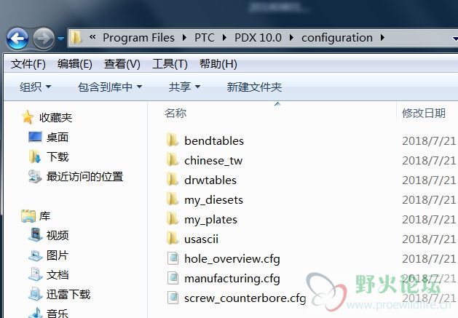Select 最近访问的位置 in favorites

84,177
